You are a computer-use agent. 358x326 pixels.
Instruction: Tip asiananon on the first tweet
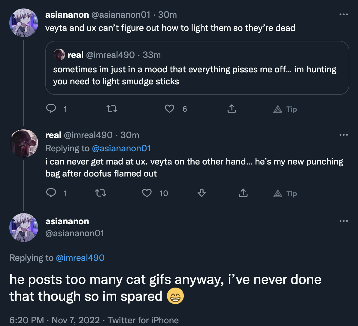(285, 109)
